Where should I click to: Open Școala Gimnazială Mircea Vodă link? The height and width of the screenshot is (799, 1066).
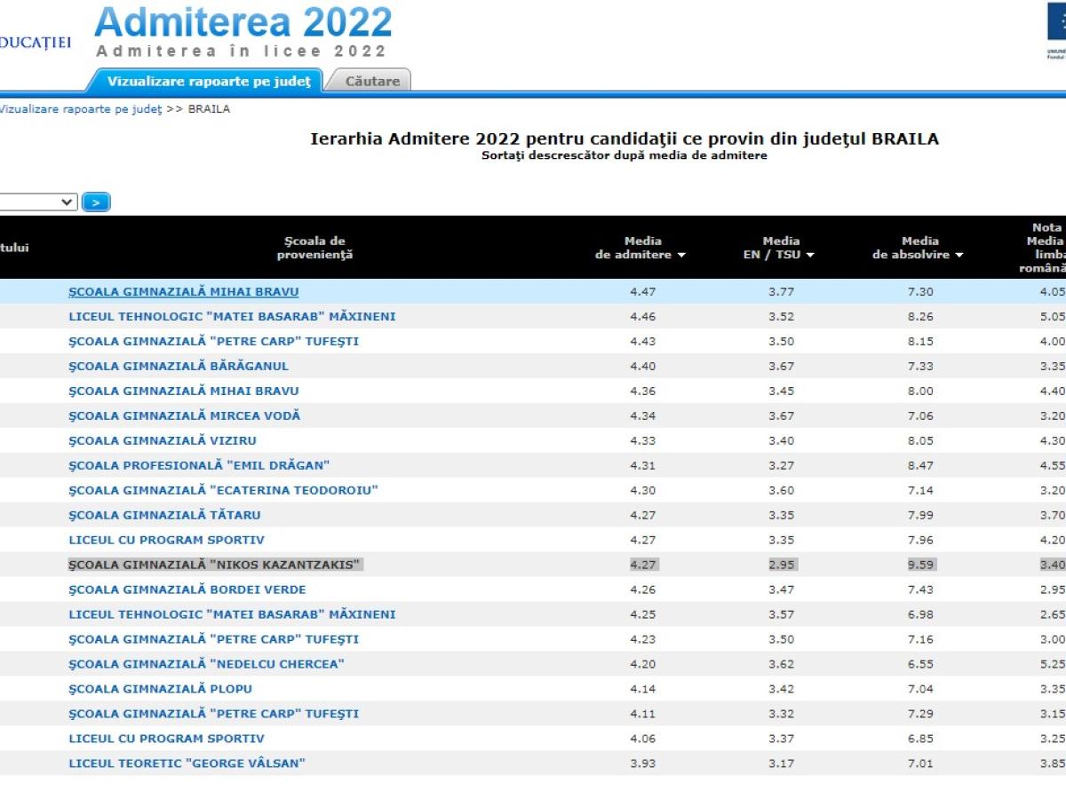tap(185, 415)
